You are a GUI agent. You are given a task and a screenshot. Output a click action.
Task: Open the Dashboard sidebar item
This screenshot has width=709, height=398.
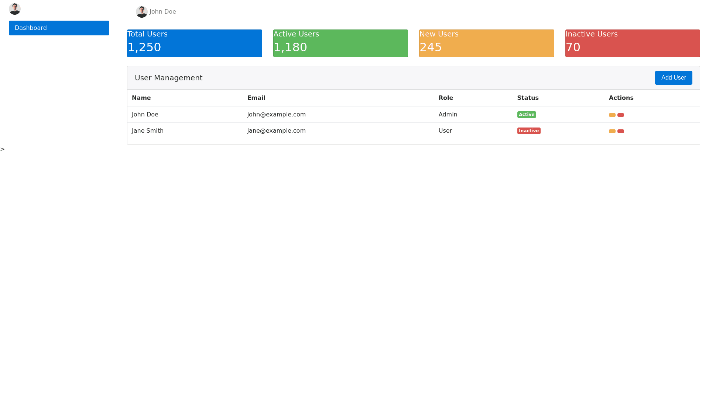pos(59,28)
